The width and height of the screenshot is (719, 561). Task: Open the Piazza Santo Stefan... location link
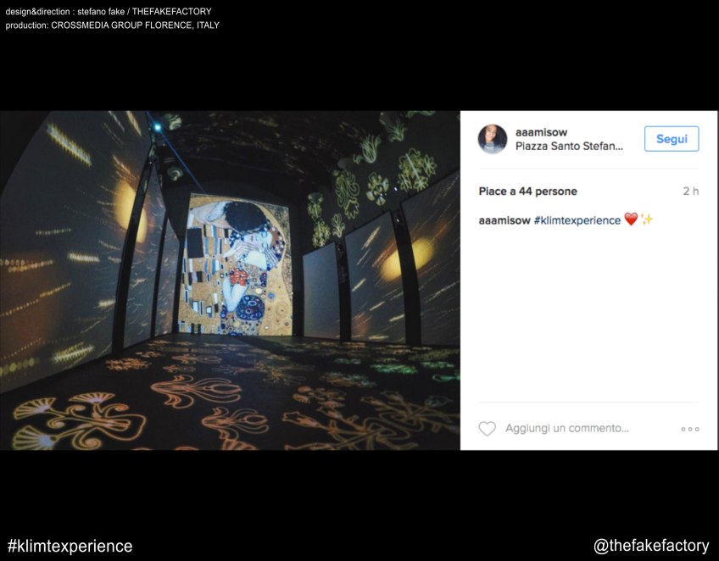[x=569, y=147]
